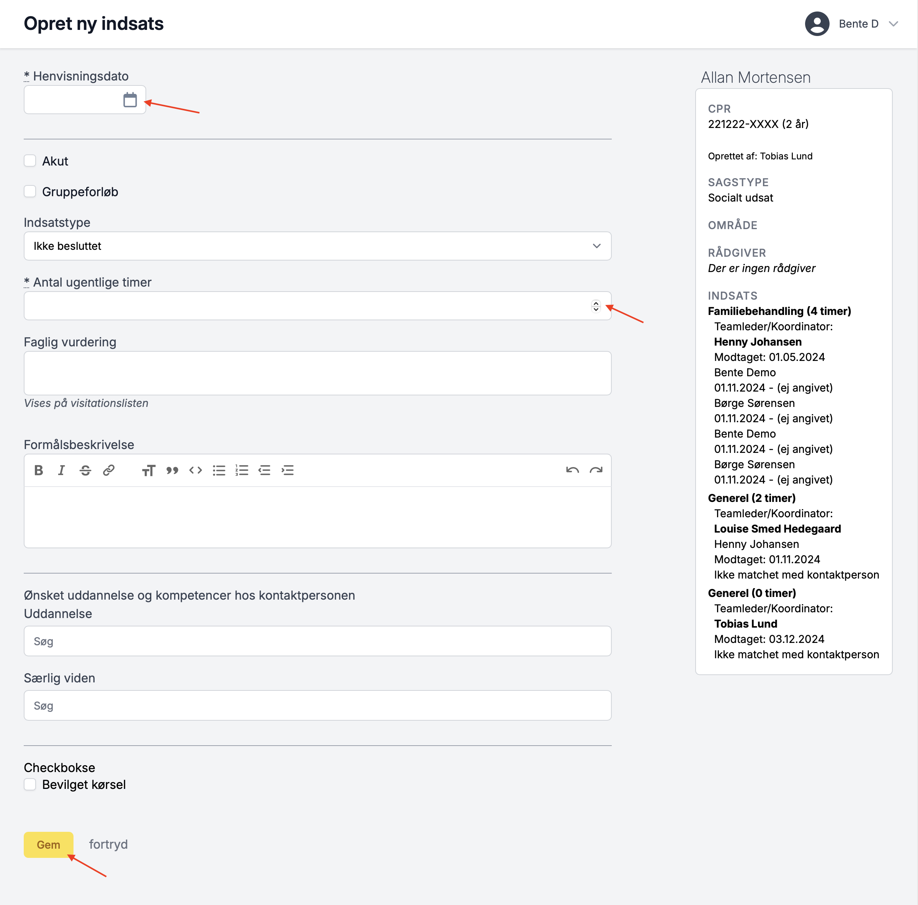Toggle bold in Formålsbeskrivelse editor
The image size is (918, 905).
pos(39,470)
